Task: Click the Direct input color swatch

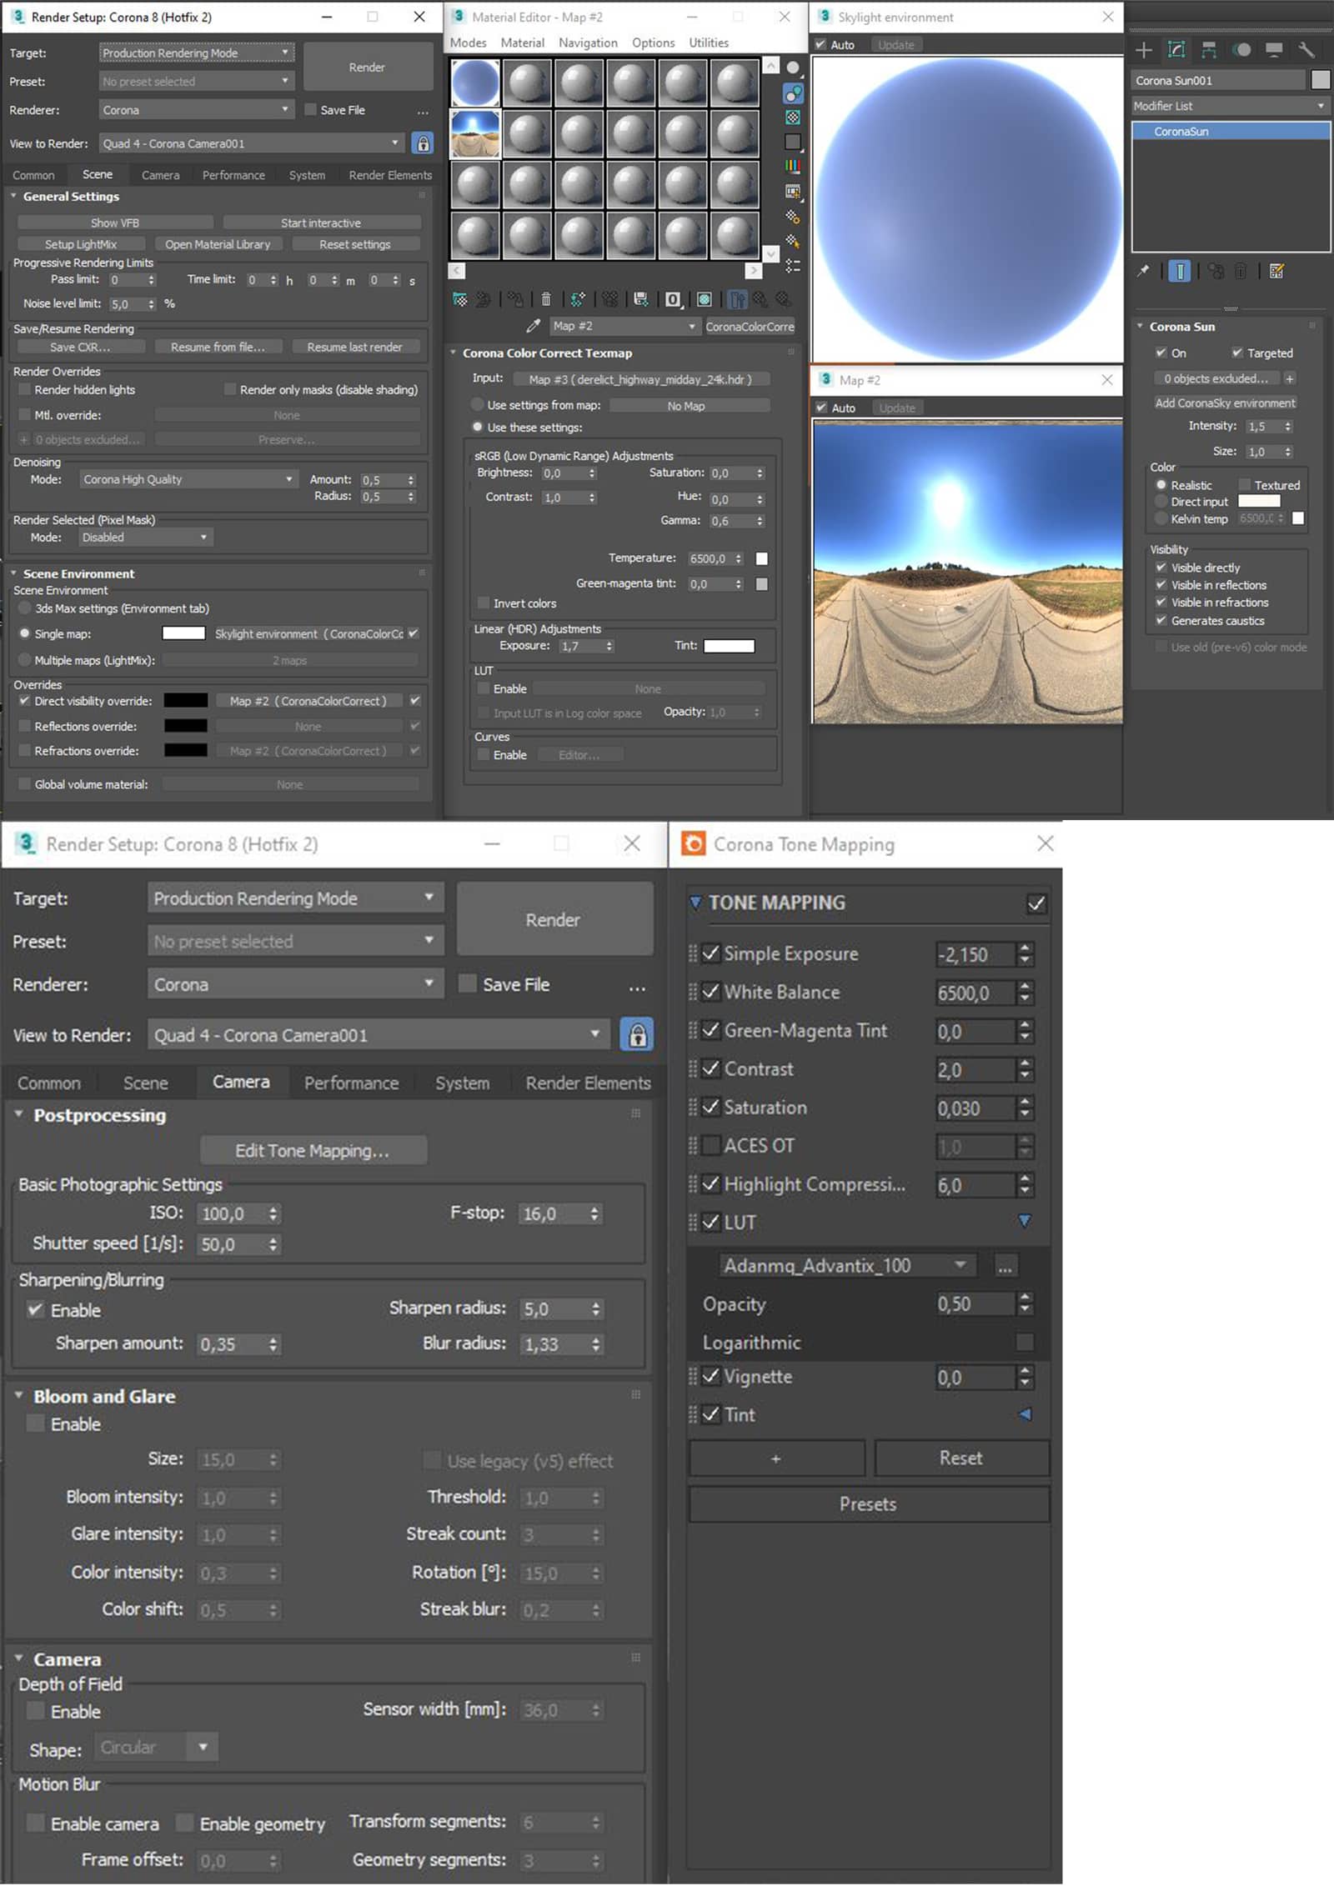Action: click(x=1258, y=502)
